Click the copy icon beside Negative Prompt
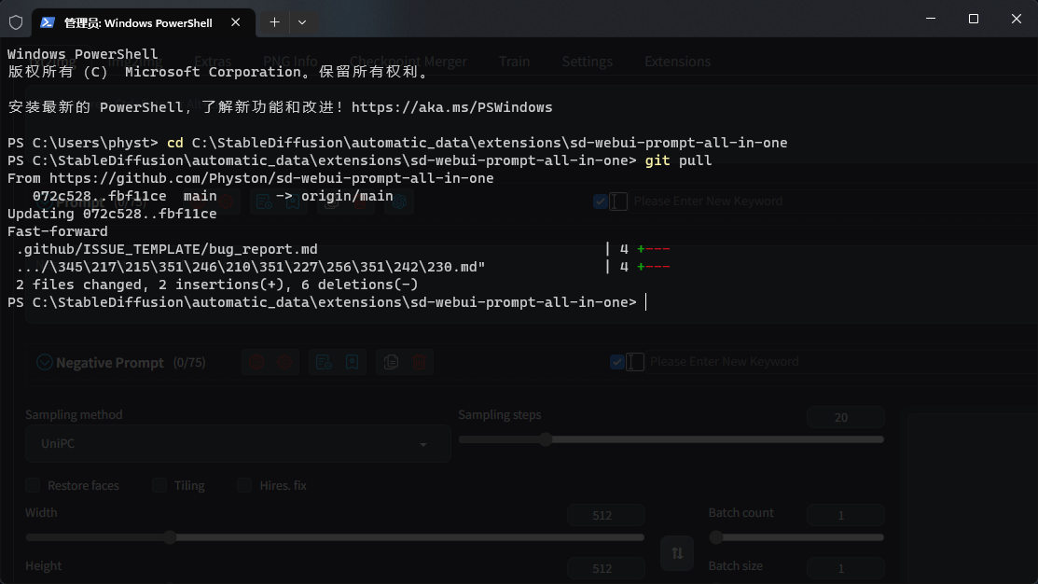 [391, 362]
